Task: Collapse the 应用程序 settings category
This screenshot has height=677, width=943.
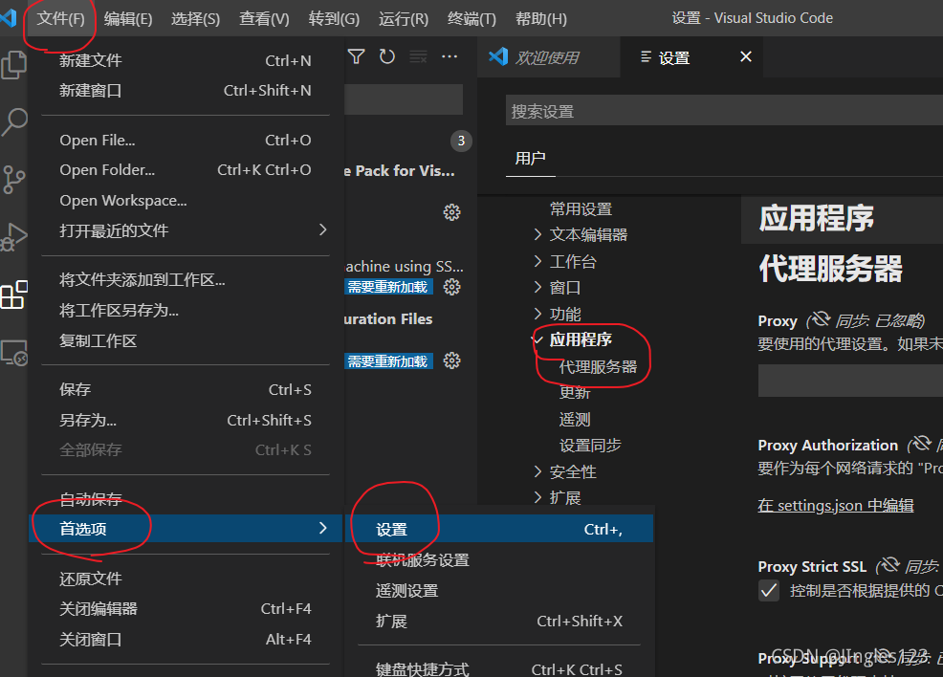Action: [537, 339]
